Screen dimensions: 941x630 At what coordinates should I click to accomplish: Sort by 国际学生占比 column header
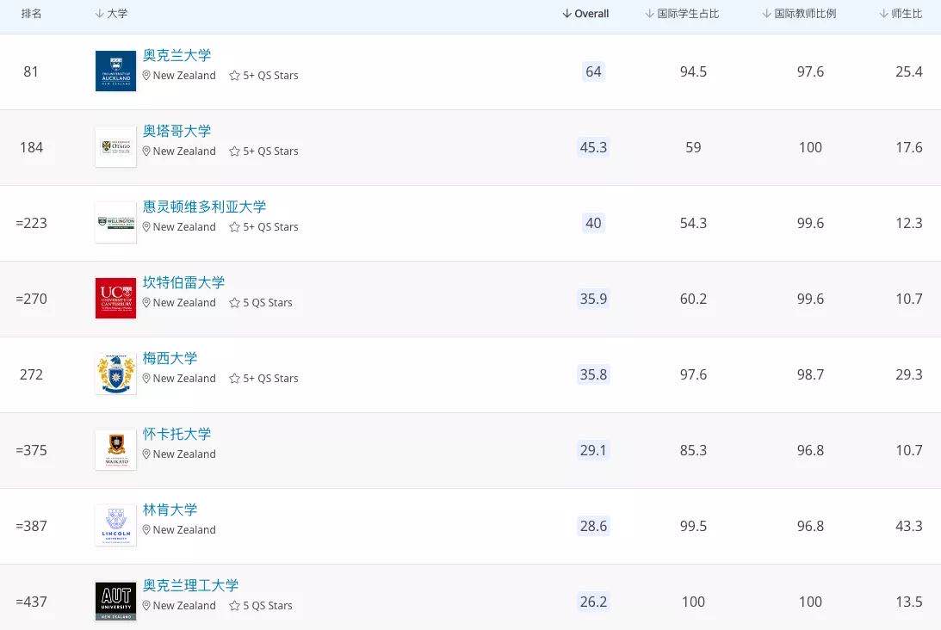pos(682,14)
